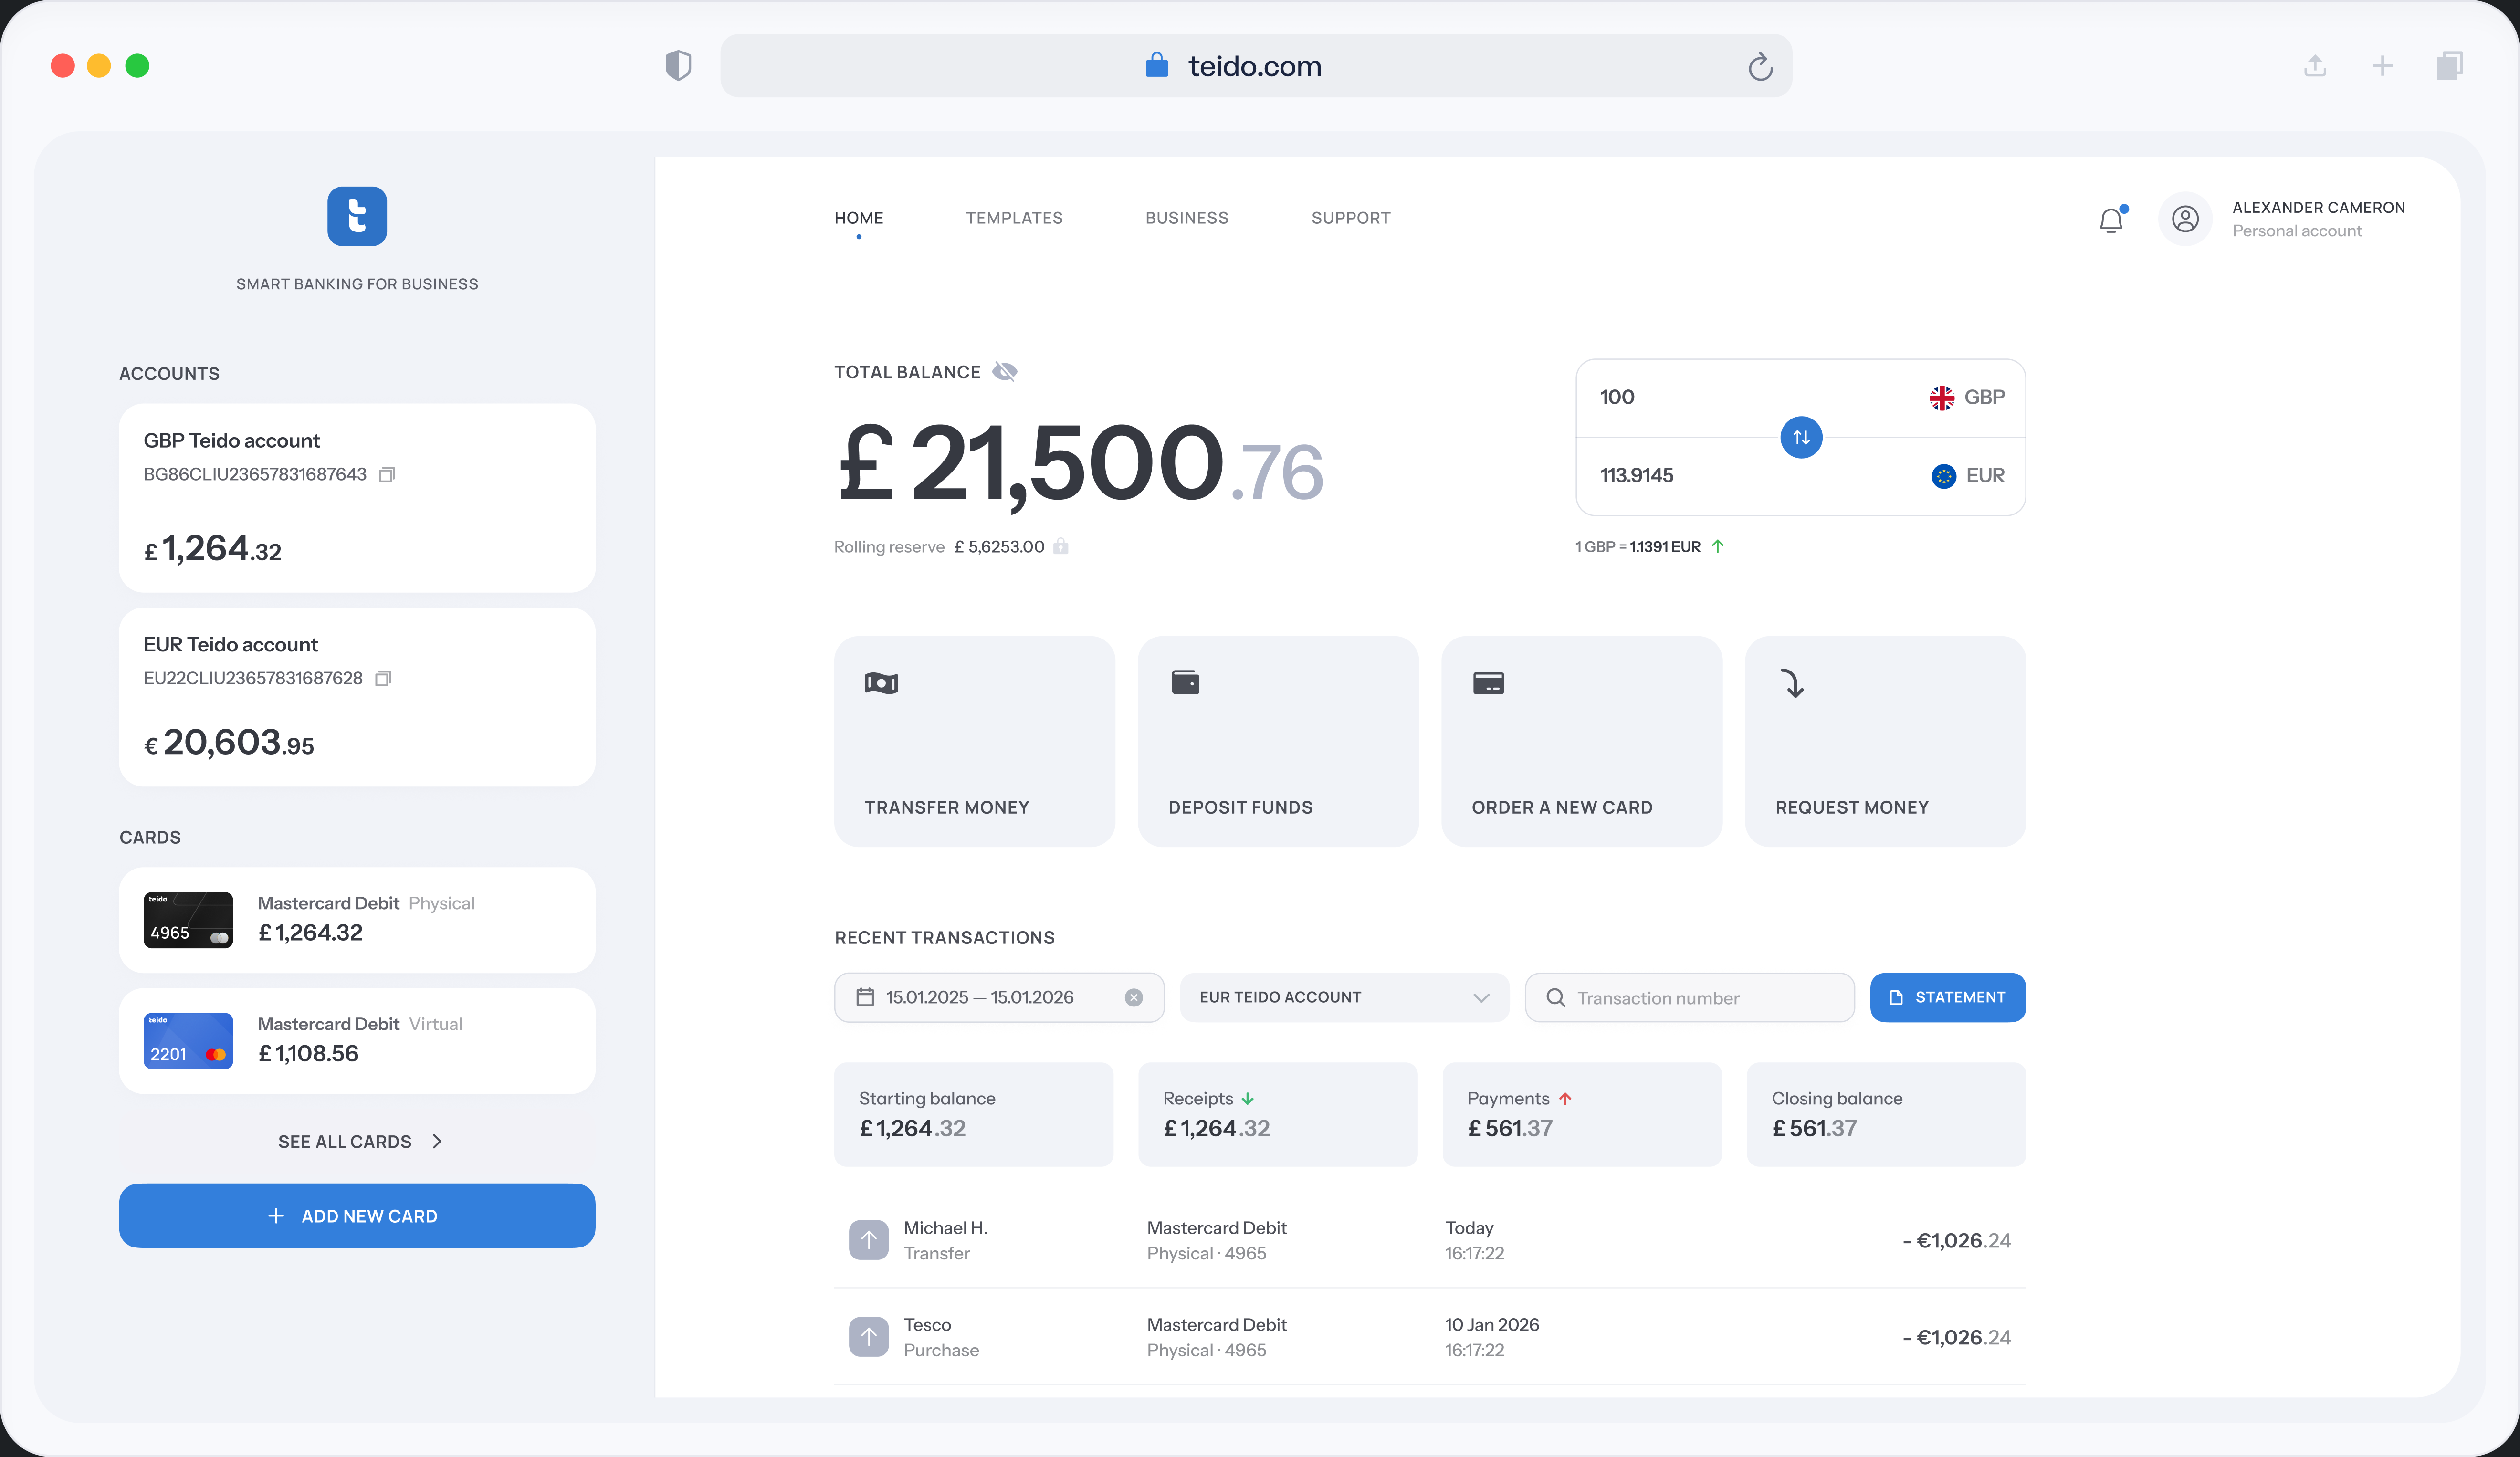This screenshot has height=1457, width=2520.
Task: Click the browser share icon
Action: [x=2315, y=66]
